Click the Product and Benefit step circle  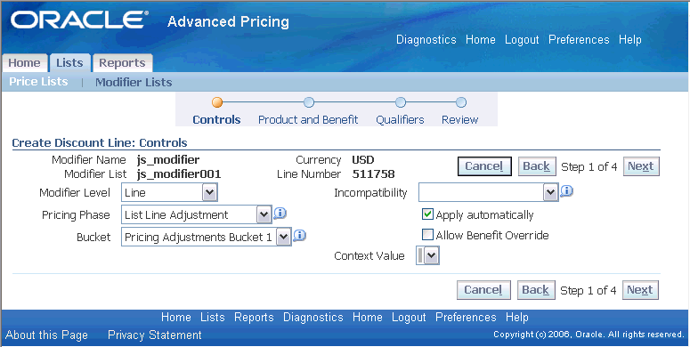309,102
